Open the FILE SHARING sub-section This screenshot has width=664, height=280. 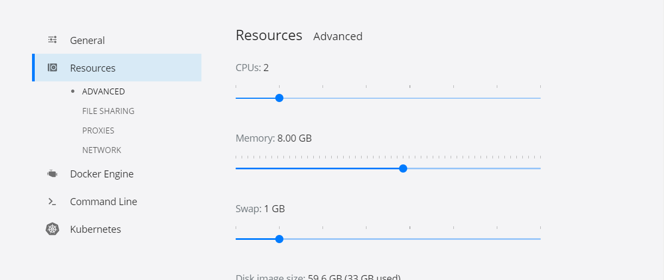(109, 111)
